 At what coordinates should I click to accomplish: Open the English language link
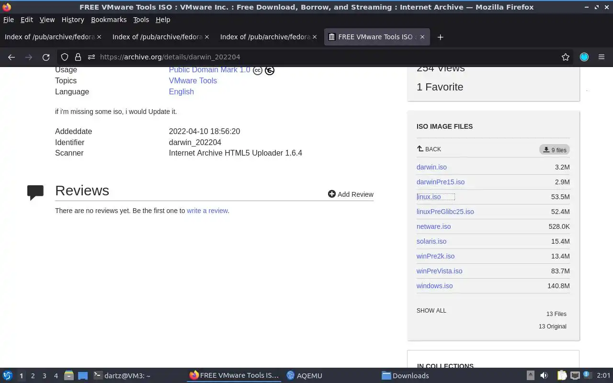[181, 91]
